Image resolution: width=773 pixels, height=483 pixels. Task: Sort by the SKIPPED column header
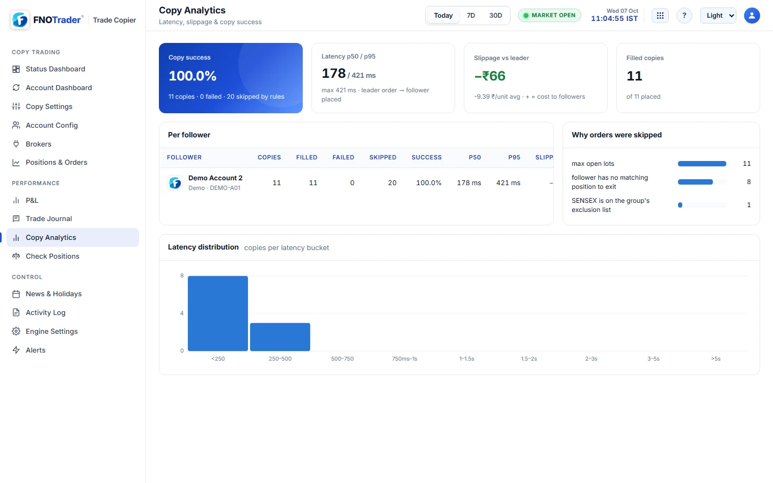tap(383, 157)
